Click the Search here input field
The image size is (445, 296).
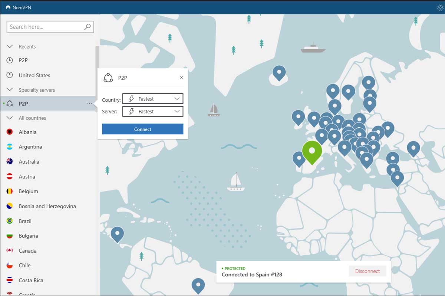click(50, 27)
